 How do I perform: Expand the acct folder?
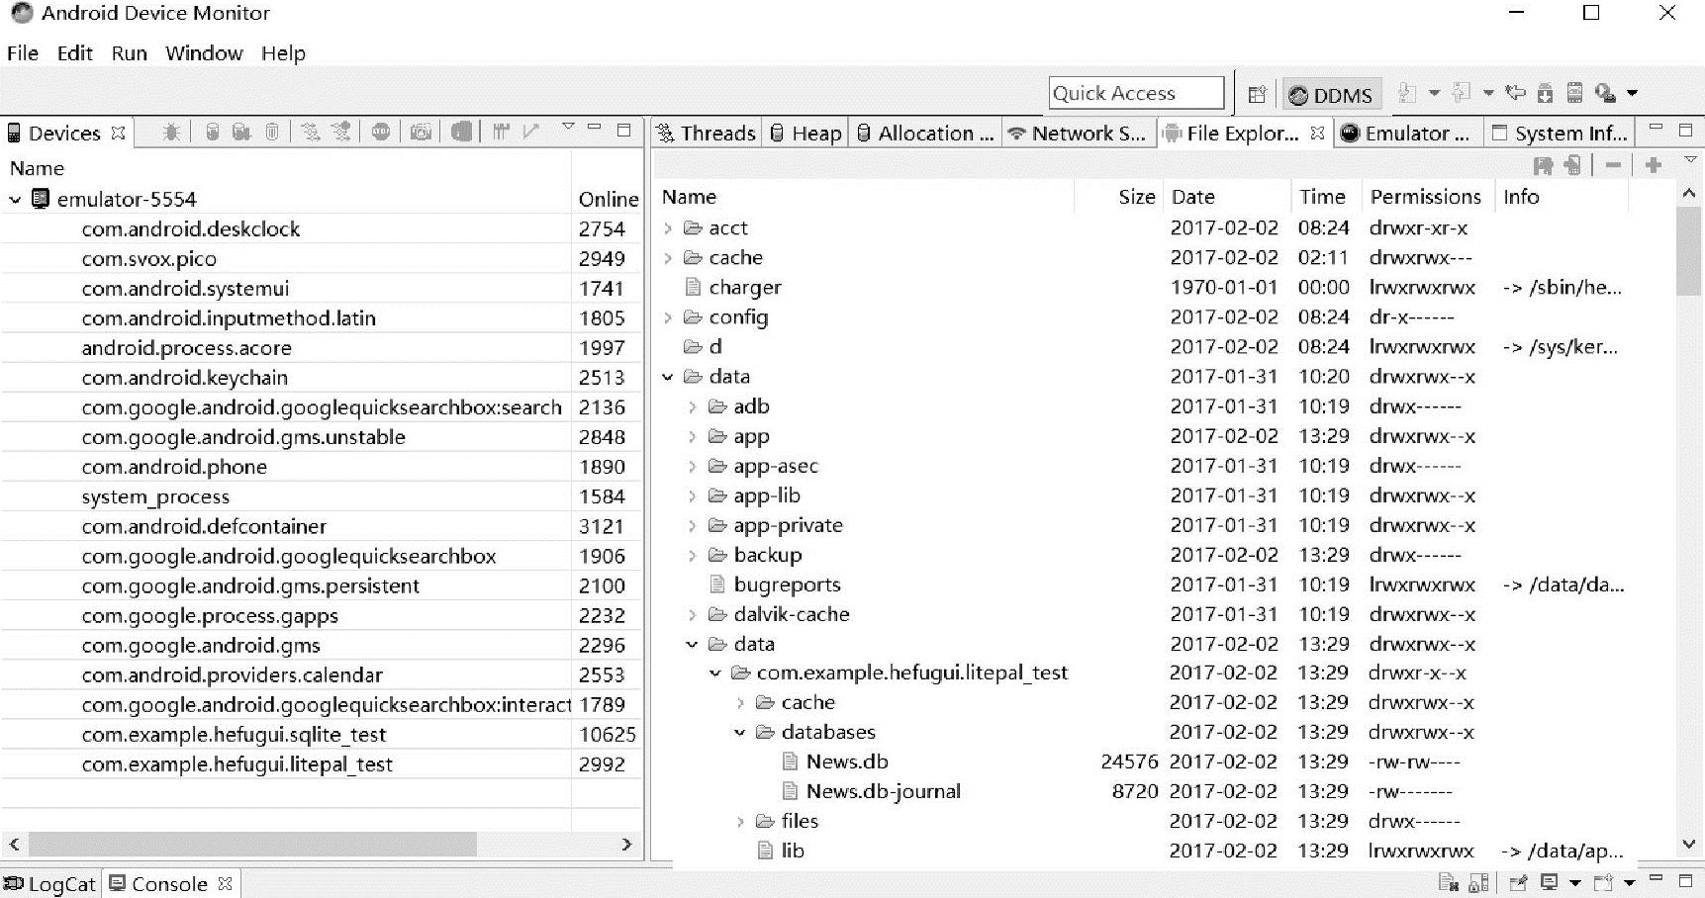coord(668,228)
